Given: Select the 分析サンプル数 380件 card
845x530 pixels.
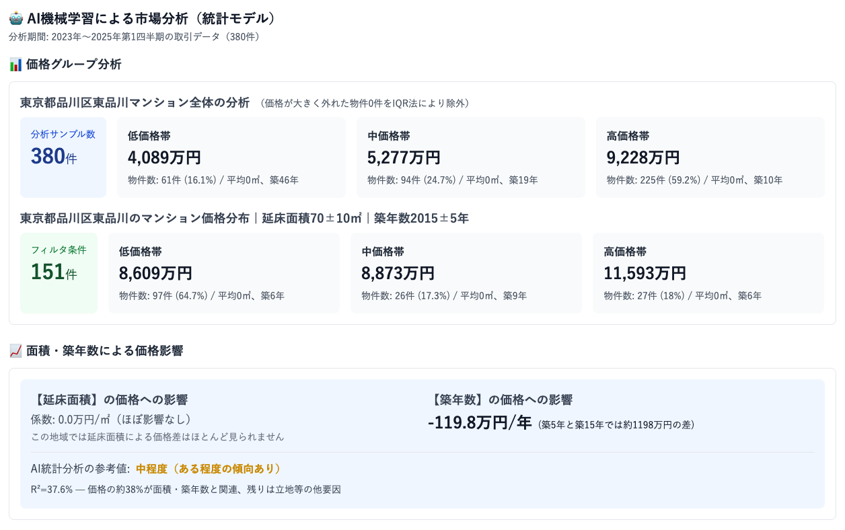Looking at the screenshot, I should point(63,157).
